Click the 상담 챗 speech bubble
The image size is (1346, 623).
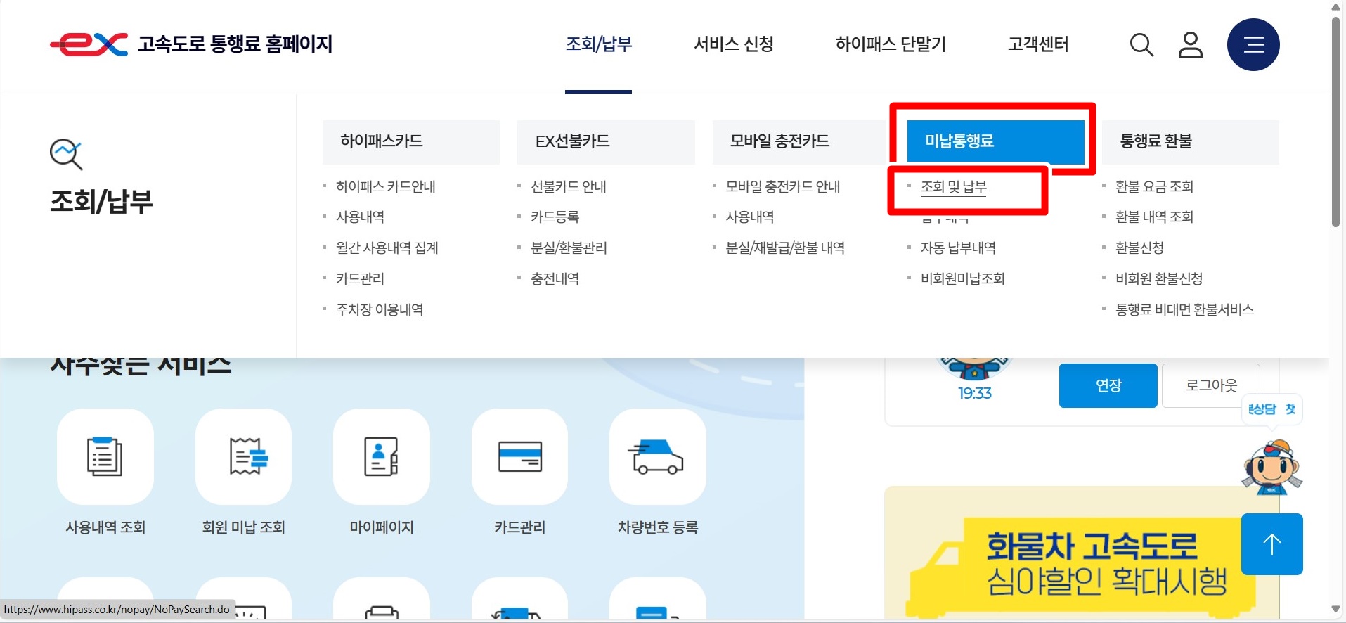(x=1272, y=409)
